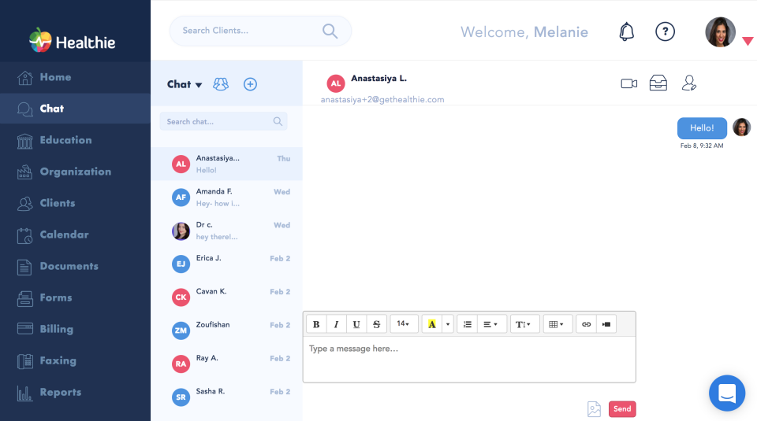Open the Erica J. conversation
The image size is (757, 421).
(x=226, y=264)
